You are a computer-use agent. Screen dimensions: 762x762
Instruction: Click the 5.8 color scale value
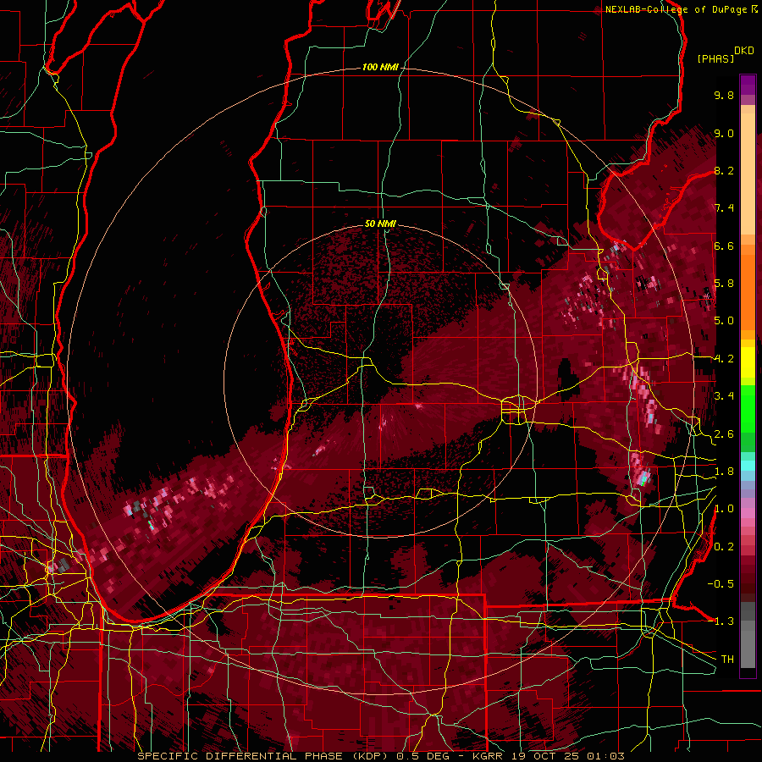click(x=724, y=284)
